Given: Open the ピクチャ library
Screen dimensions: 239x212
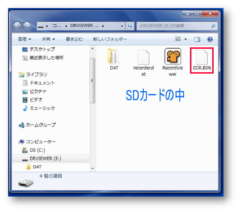Looking at the screenshot, I should (34, 91).
